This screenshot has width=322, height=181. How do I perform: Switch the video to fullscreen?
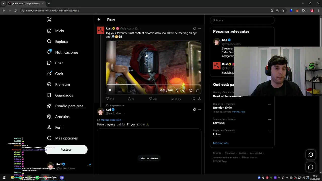[x=197, y=90]
